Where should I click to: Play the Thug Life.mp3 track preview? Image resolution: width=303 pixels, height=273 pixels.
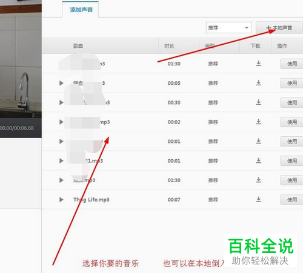click(61, 200)
